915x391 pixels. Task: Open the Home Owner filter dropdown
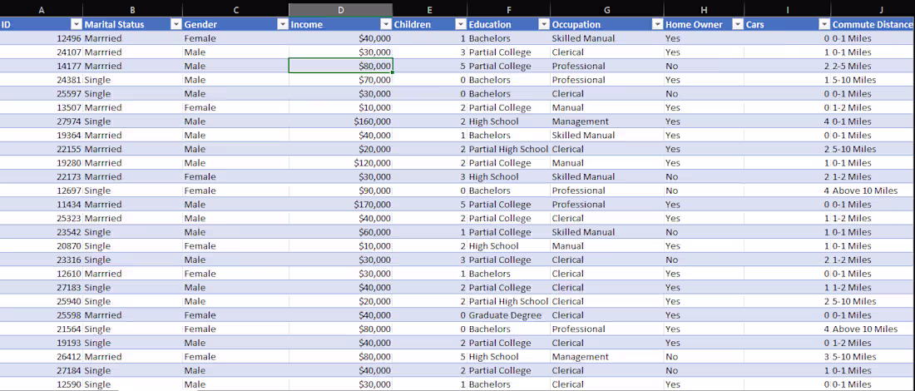pyautogui.click(x=737, y=24)
